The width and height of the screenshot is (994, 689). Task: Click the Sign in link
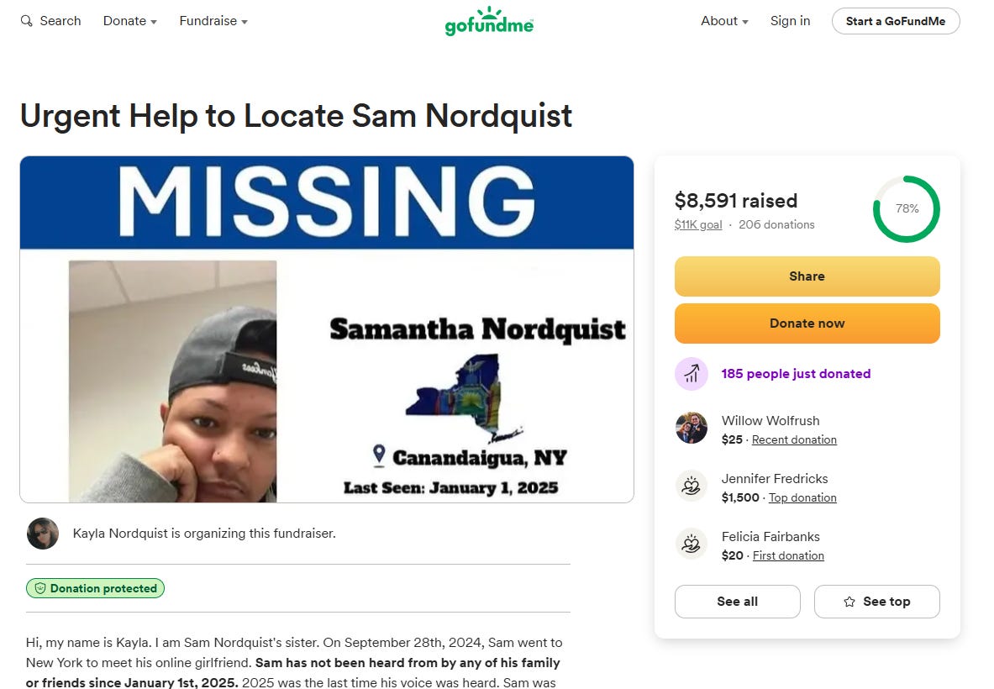click(790, 21)
